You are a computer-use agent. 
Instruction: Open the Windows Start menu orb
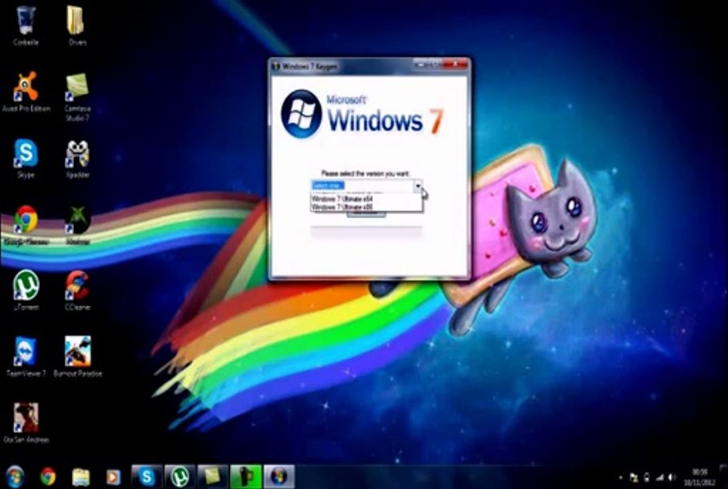15,477
